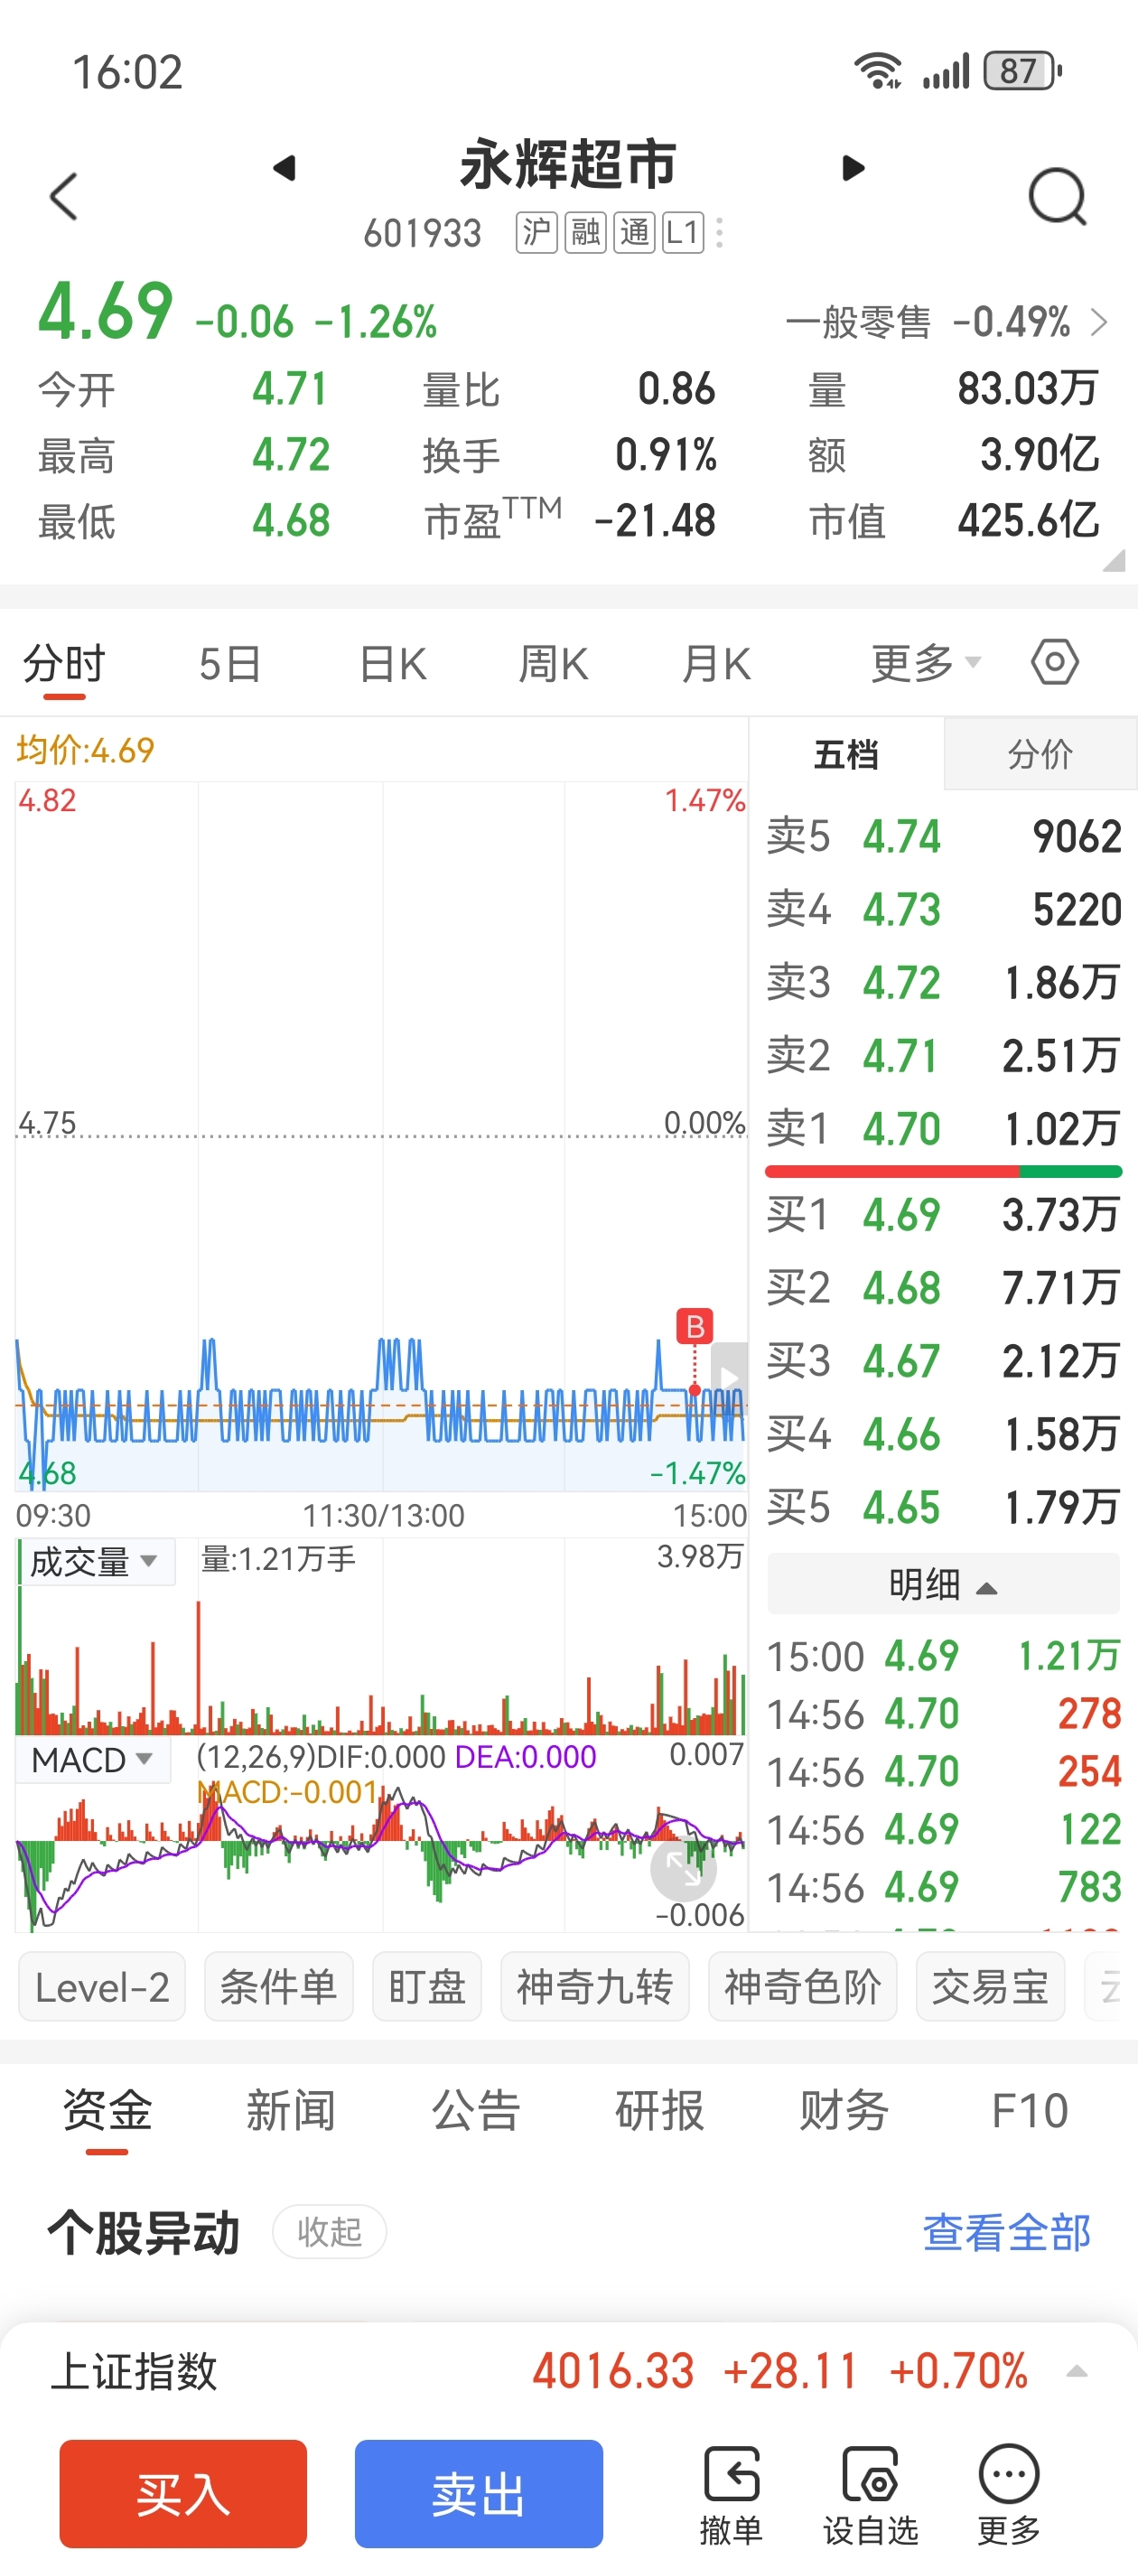Tap the 14:56 4.70 278 trade row
Viewport: 1138px width, 2569px height.
(943, 1714)
